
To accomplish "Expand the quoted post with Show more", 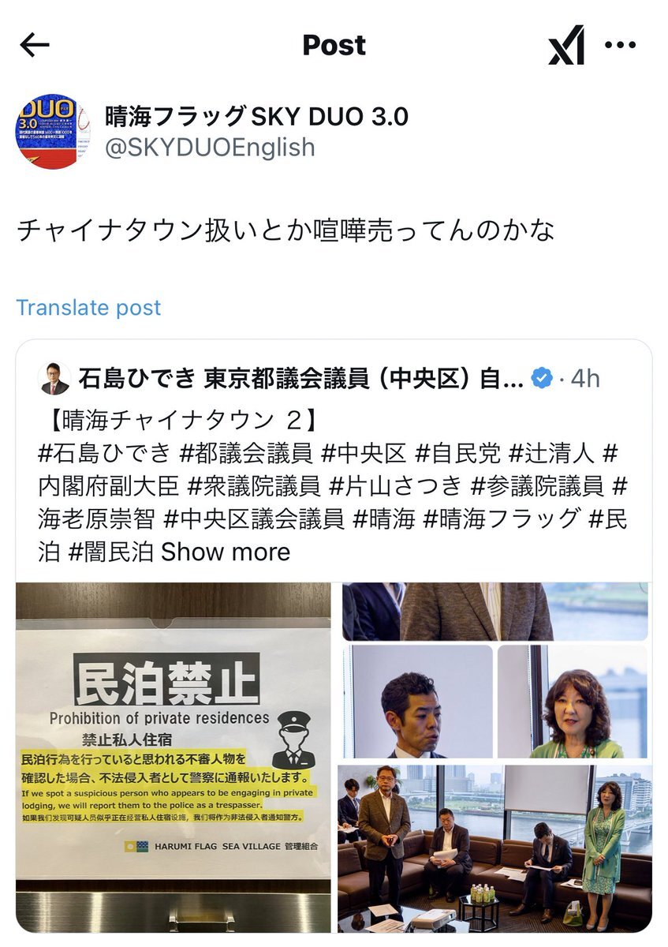I will point(226,552).
